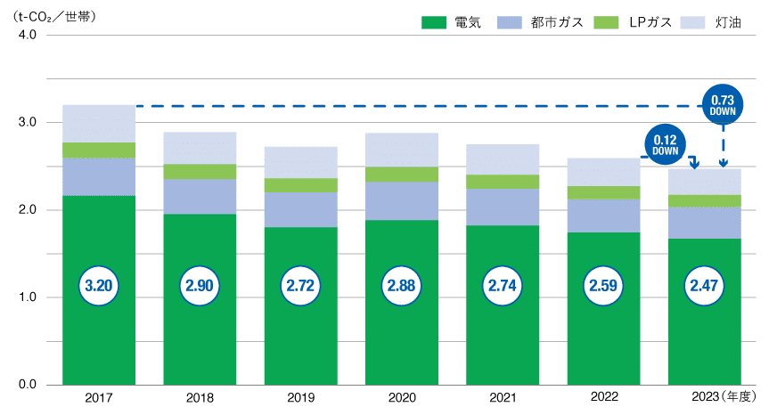
Task: Select the 2.59 value badge on 2022 bar
Action: coord(603,287)
